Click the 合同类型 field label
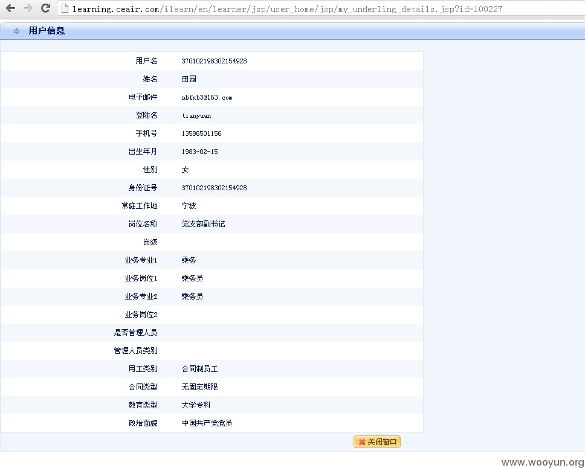Image resolution: width=585 pixels, height=468 pixels. (143, 386)
